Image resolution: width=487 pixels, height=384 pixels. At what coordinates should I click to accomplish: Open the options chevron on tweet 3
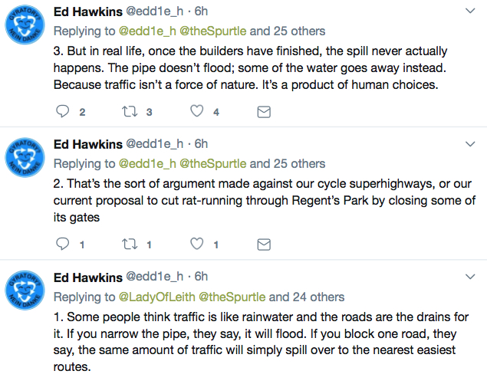pyautogui.click(x=470, y=11)
